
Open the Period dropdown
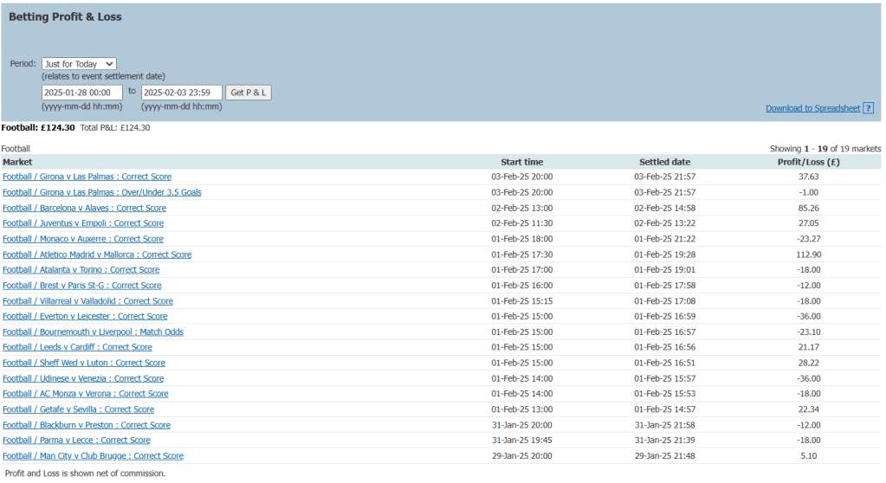coord(79,64)
